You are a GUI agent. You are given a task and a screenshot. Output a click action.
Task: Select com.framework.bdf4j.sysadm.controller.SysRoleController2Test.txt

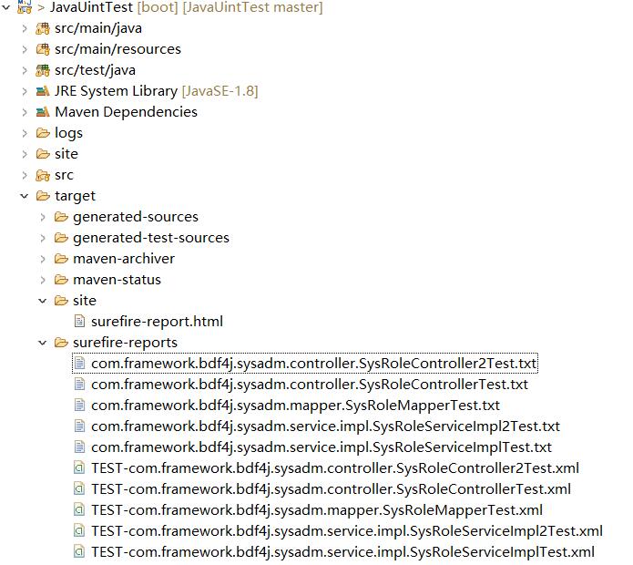pos(314,364)
